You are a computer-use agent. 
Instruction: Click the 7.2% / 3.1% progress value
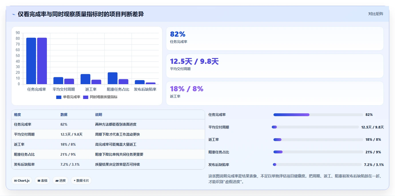pyautogui.click(x=374, y=165)
